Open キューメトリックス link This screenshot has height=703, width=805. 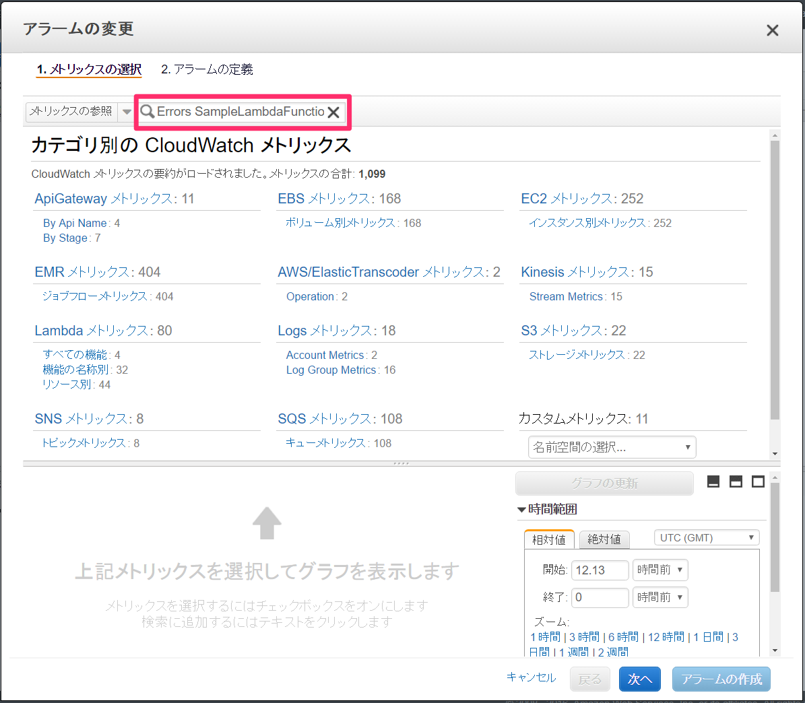tap(325, 443)
